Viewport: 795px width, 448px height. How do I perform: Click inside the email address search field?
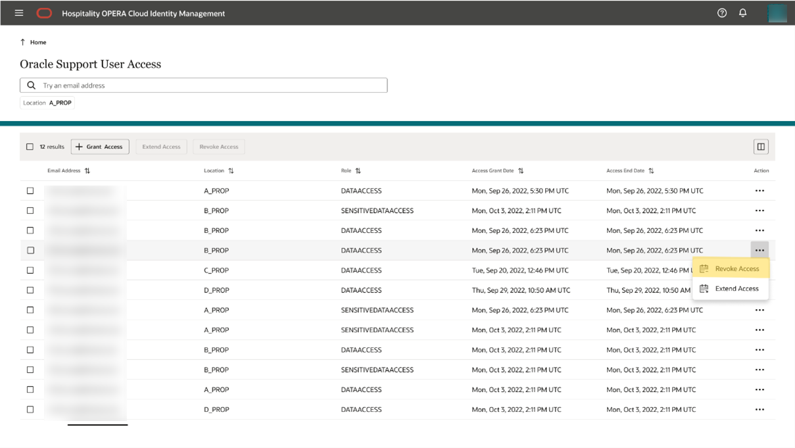pyautogui.click(x=197, y=85)
